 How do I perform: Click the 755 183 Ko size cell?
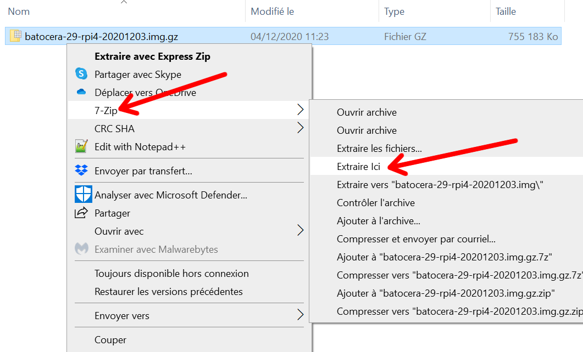click(533, 37)
